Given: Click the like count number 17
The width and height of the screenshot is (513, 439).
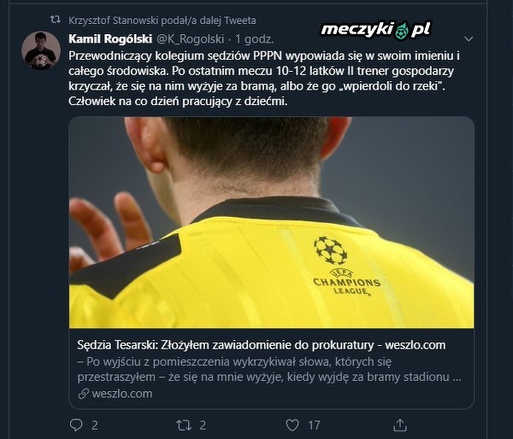Looking at the screenshot, I should coord(314,425).
